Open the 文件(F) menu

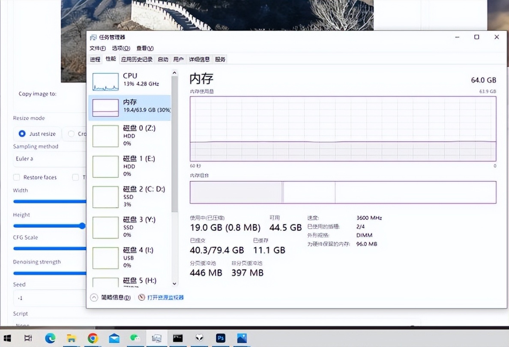[98, 48]
